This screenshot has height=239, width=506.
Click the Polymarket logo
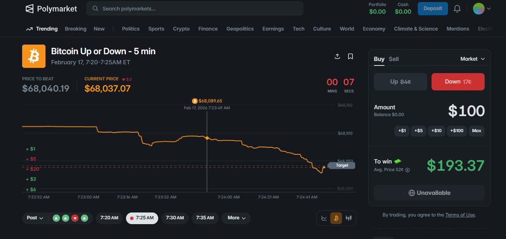coord(51,8)
